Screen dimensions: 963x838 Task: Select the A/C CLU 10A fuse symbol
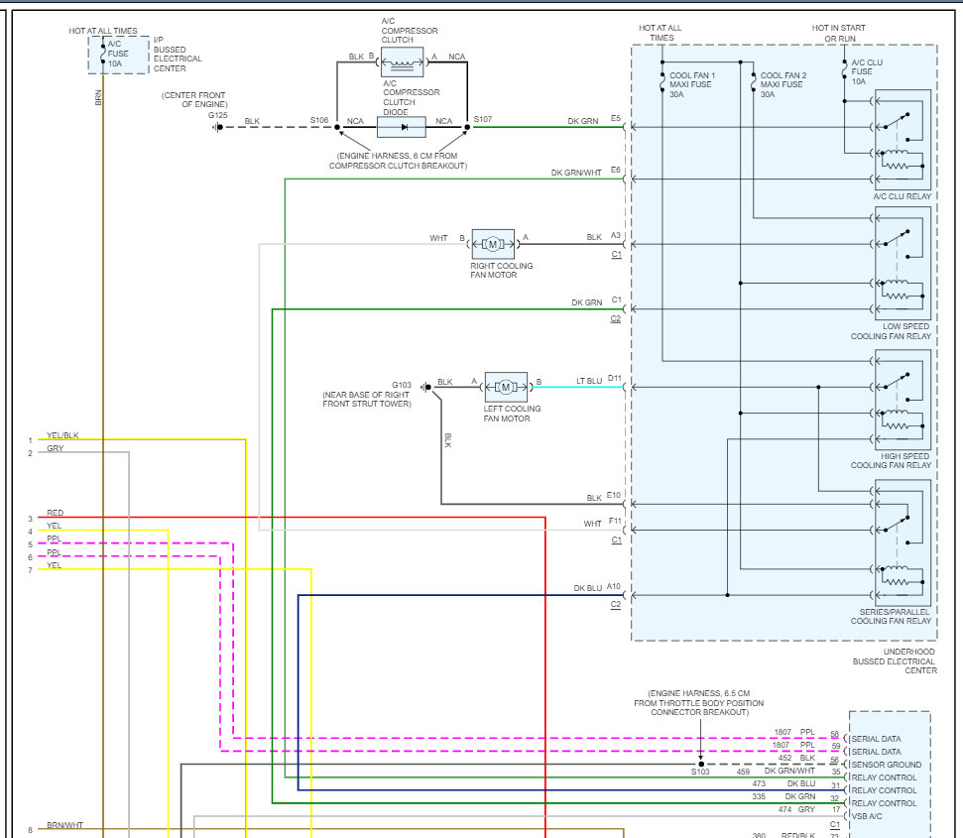pyautogui.click(x=845, y=69)
